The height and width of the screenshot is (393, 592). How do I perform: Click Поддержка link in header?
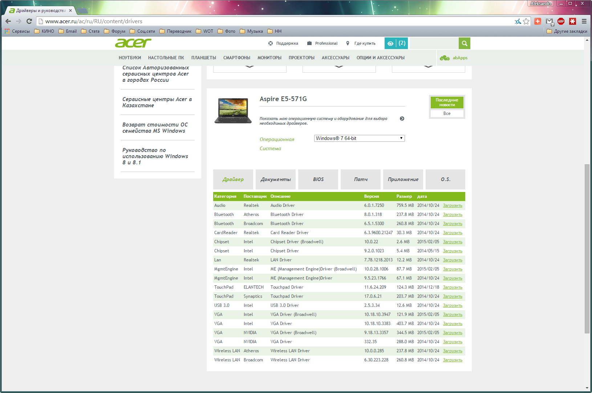pos(283,43)
